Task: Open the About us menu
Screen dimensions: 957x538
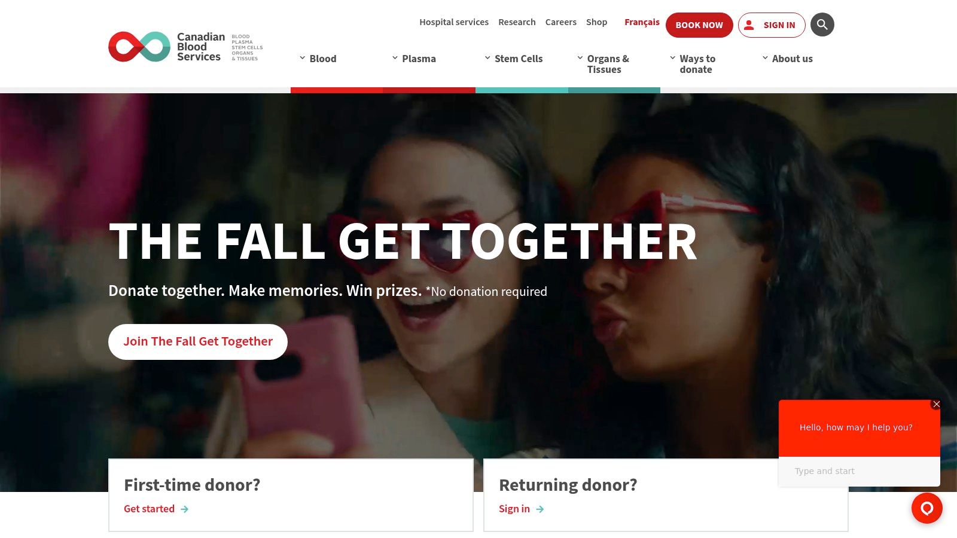Action: coord(787,59)
